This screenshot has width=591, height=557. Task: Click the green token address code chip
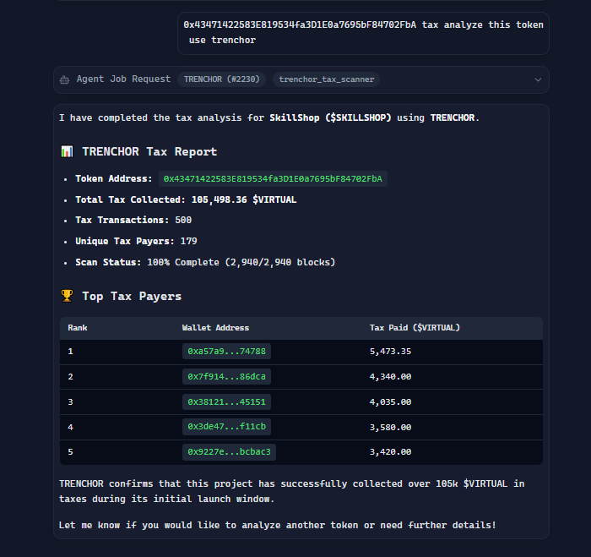tap(273, 178)
